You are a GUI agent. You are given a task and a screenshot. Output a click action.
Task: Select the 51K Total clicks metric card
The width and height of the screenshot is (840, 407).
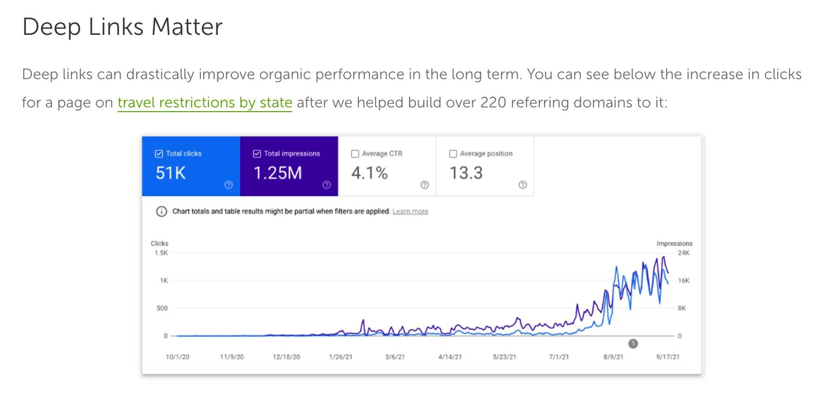(191, 170)
